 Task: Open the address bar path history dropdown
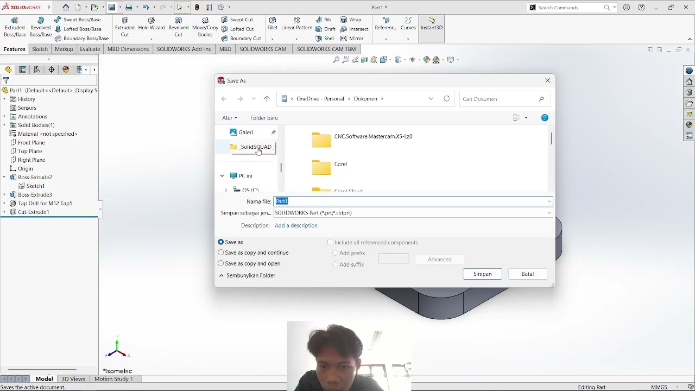click(x=431, y=99)
